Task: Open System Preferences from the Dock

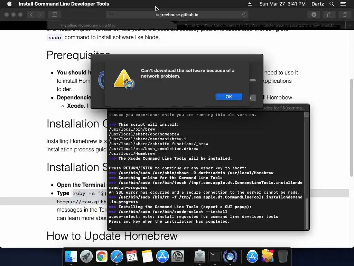Action: pos(178,257)
